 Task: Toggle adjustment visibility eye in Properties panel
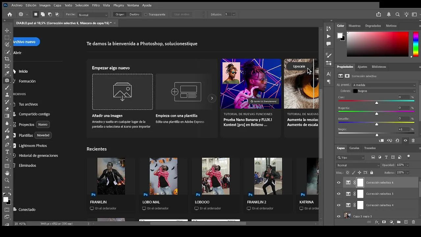pyautogui.click(x=405, y=141)
